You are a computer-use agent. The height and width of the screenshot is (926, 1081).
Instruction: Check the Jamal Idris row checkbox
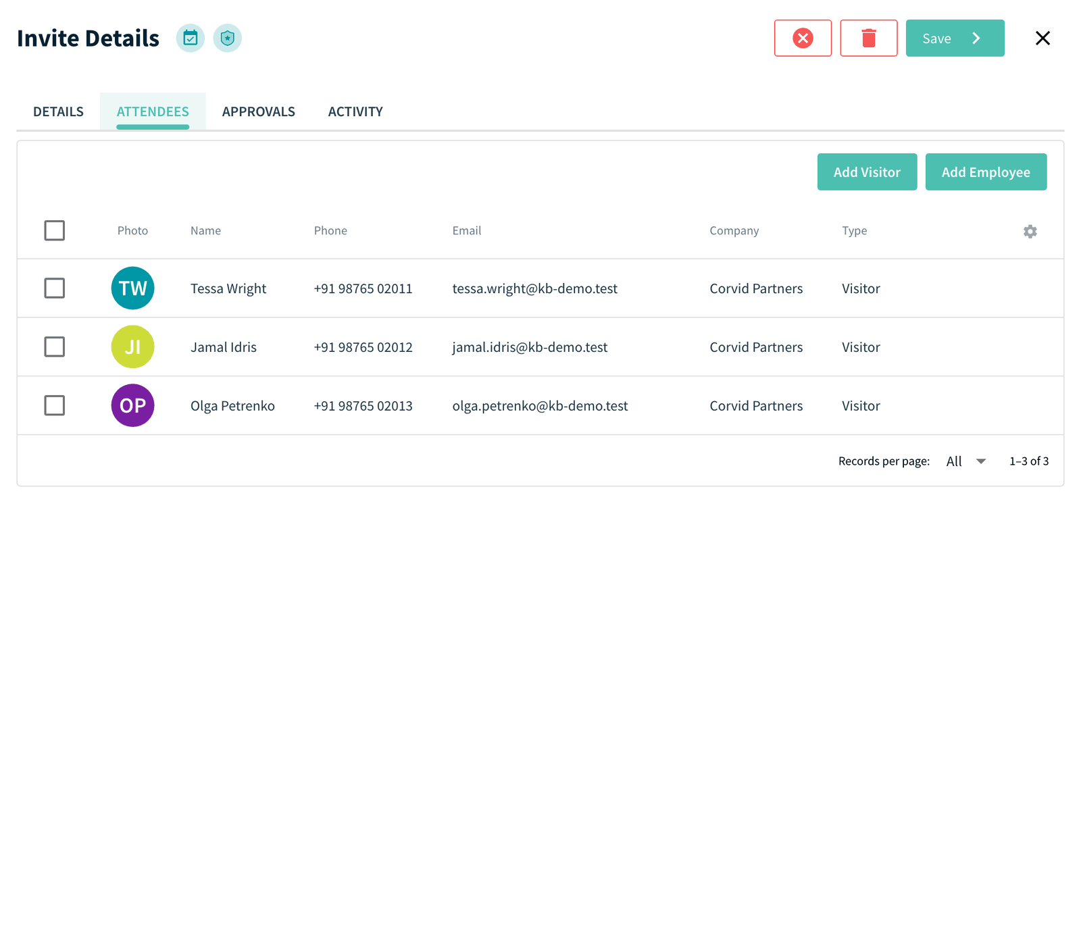[x=55, y=347]
